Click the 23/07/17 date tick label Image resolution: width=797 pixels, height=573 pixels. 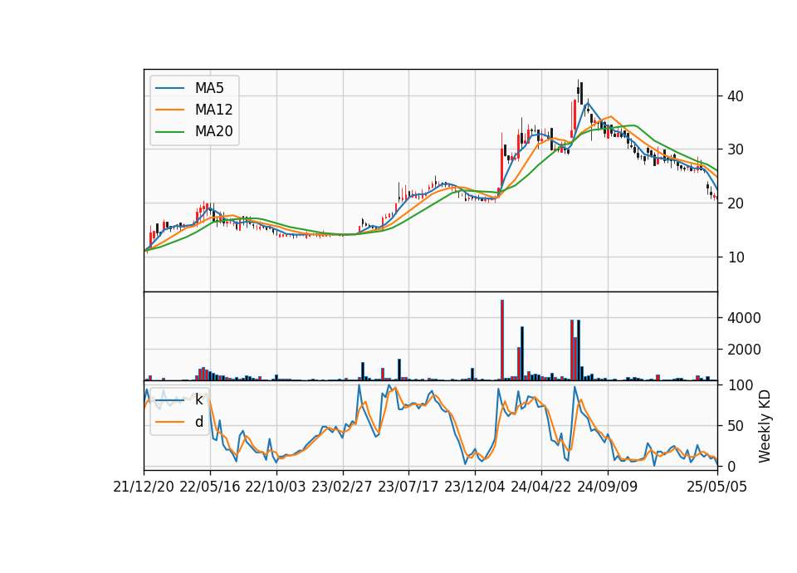408,487
